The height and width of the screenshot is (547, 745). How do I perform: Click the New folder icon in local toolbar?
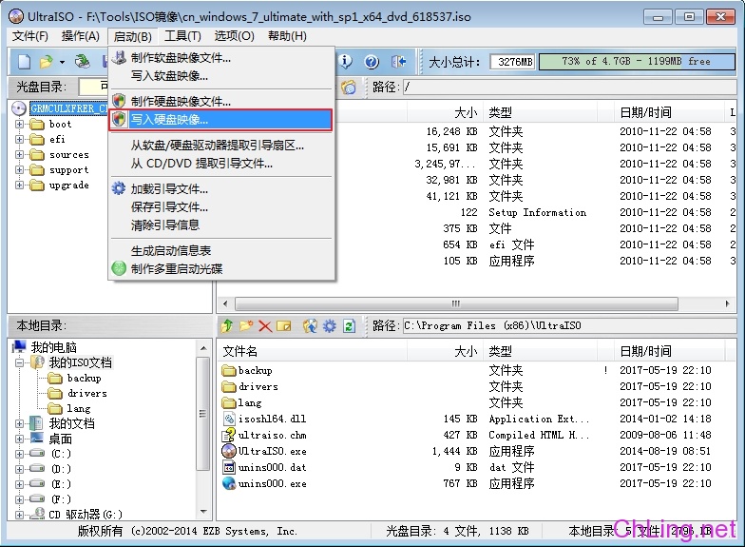point(246,325)
